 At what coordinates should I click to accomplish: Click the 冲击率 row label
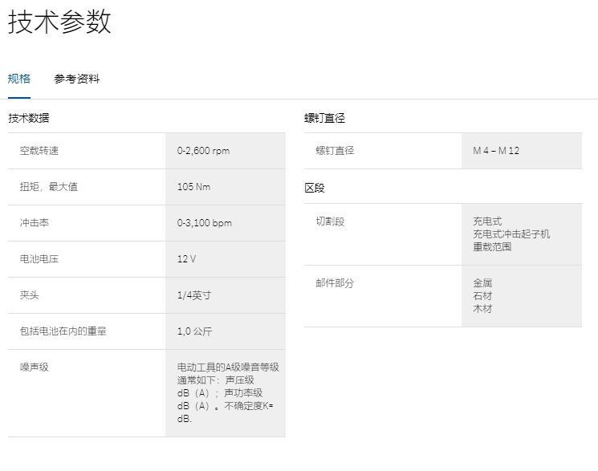(x=35, y=223)
